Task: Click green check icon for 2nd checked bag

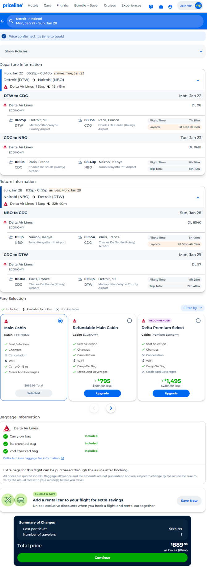Action: click(6, 451)
